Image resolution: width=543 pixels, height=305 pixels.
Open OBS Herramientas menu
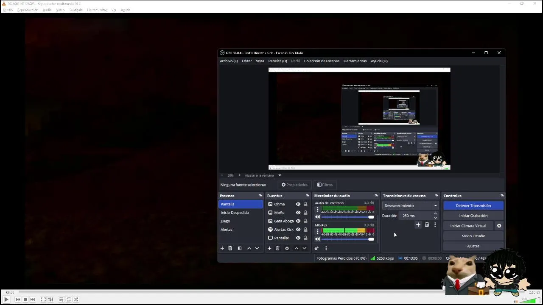click(355, 61)
